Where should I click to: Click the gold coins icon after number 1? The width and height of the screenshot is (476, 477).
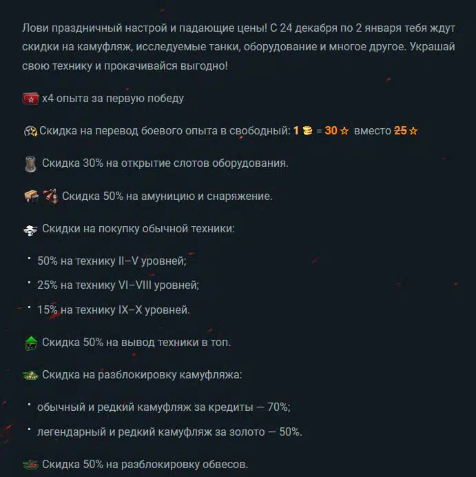(308, 131)
